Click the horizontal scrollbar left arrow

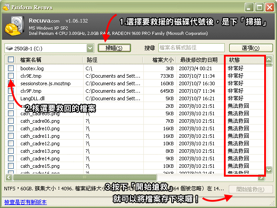point(9,178)
